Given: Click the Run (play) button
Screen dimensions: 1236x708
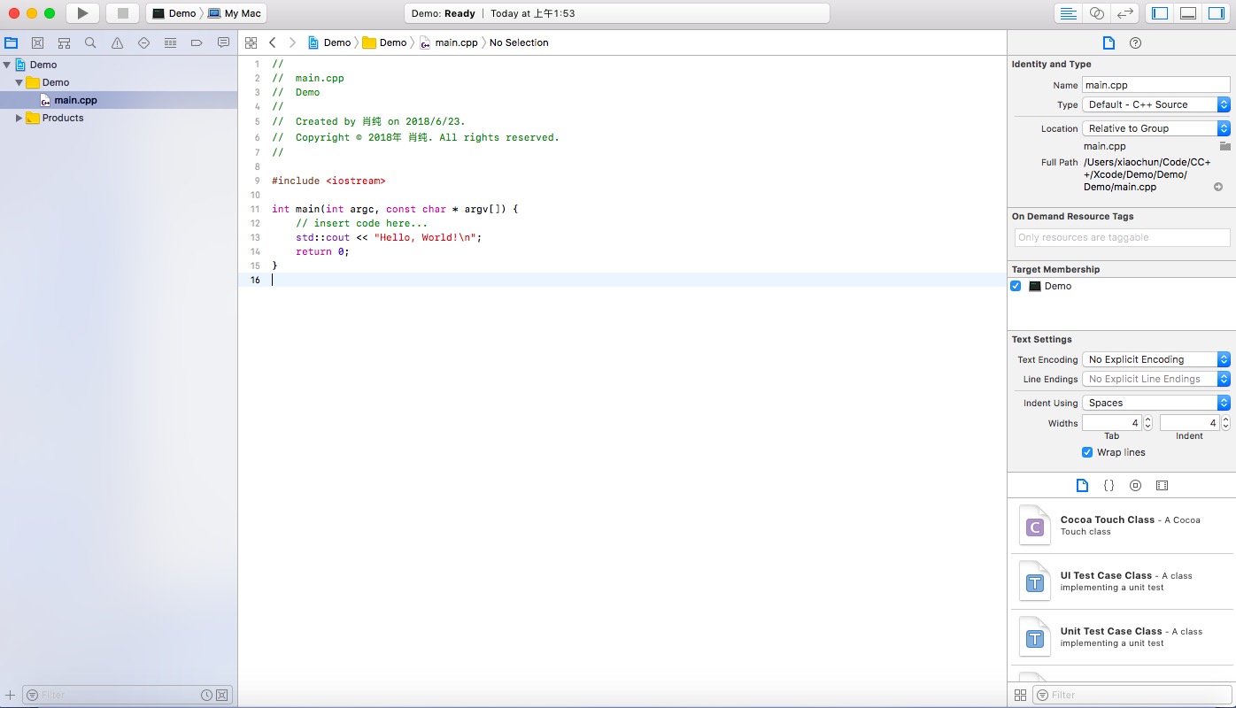Looking at the screenshot, I should [x=82, y=13].
